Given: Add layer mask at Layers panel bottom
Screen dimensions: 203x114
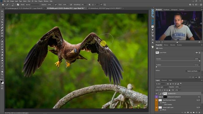Looking at the screenshot, I should [x=188, y=113].
